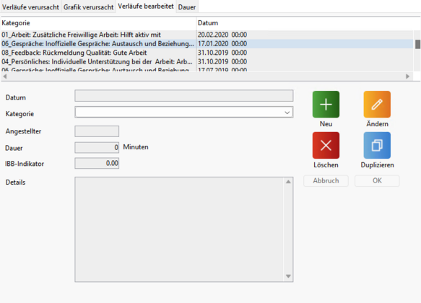This screenshot has height=303, width=421.
Task: Click inside the Details text area
Action: [179, 229]
